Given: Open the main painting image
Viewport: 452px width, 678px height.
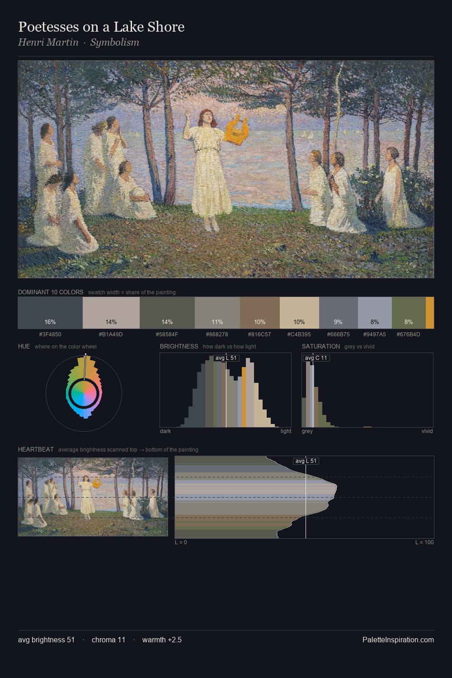Looking at the screenshot, I should click(226, 169).
